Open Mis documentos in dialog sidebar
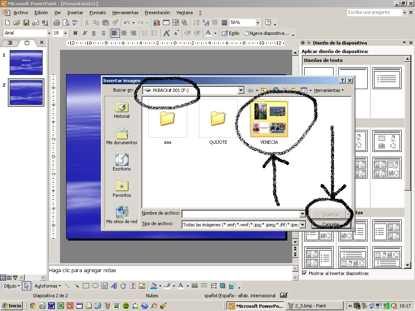The image size is (415, 311). (122, 136)
